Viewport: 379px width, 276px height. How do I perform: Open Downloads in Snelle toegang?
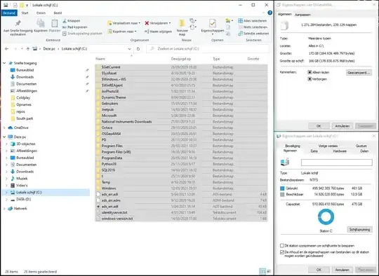(x=25, y=77)
